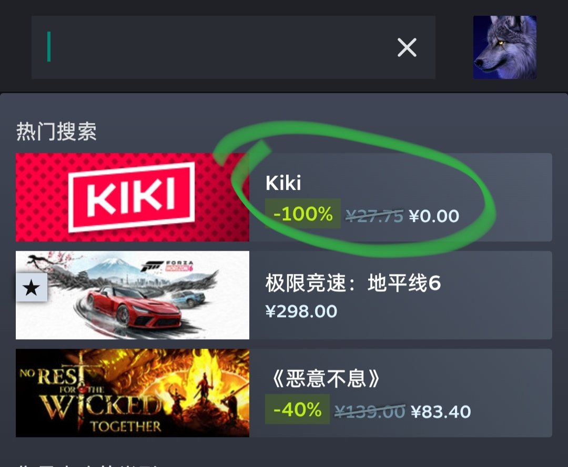The width and height of the screenshot is (568, 467).
Task: Click the -40% discount badge
Action: [x=297, y=409]
